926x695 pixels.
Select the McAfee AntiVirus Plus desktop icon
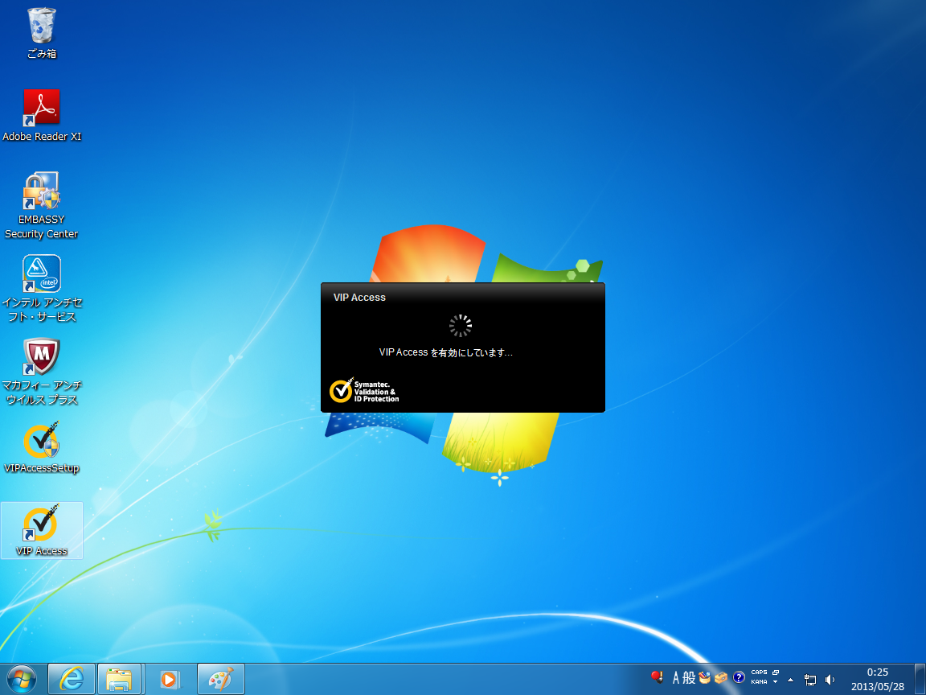pyautogui.click(x=41, y=357)
